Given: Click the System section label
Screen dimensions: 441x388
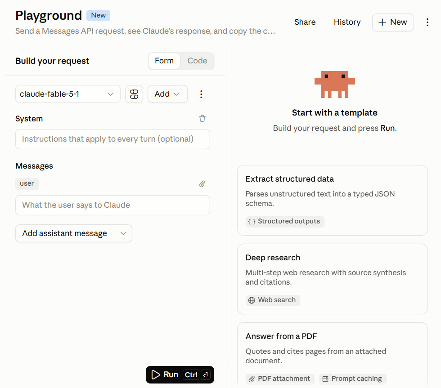Looking at the screenshot, I should click(29, 119).
